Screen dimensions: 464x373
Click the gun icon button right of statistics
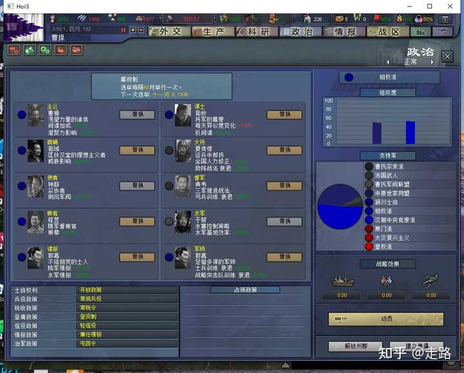pyautogui.click(x=442, y=32)
